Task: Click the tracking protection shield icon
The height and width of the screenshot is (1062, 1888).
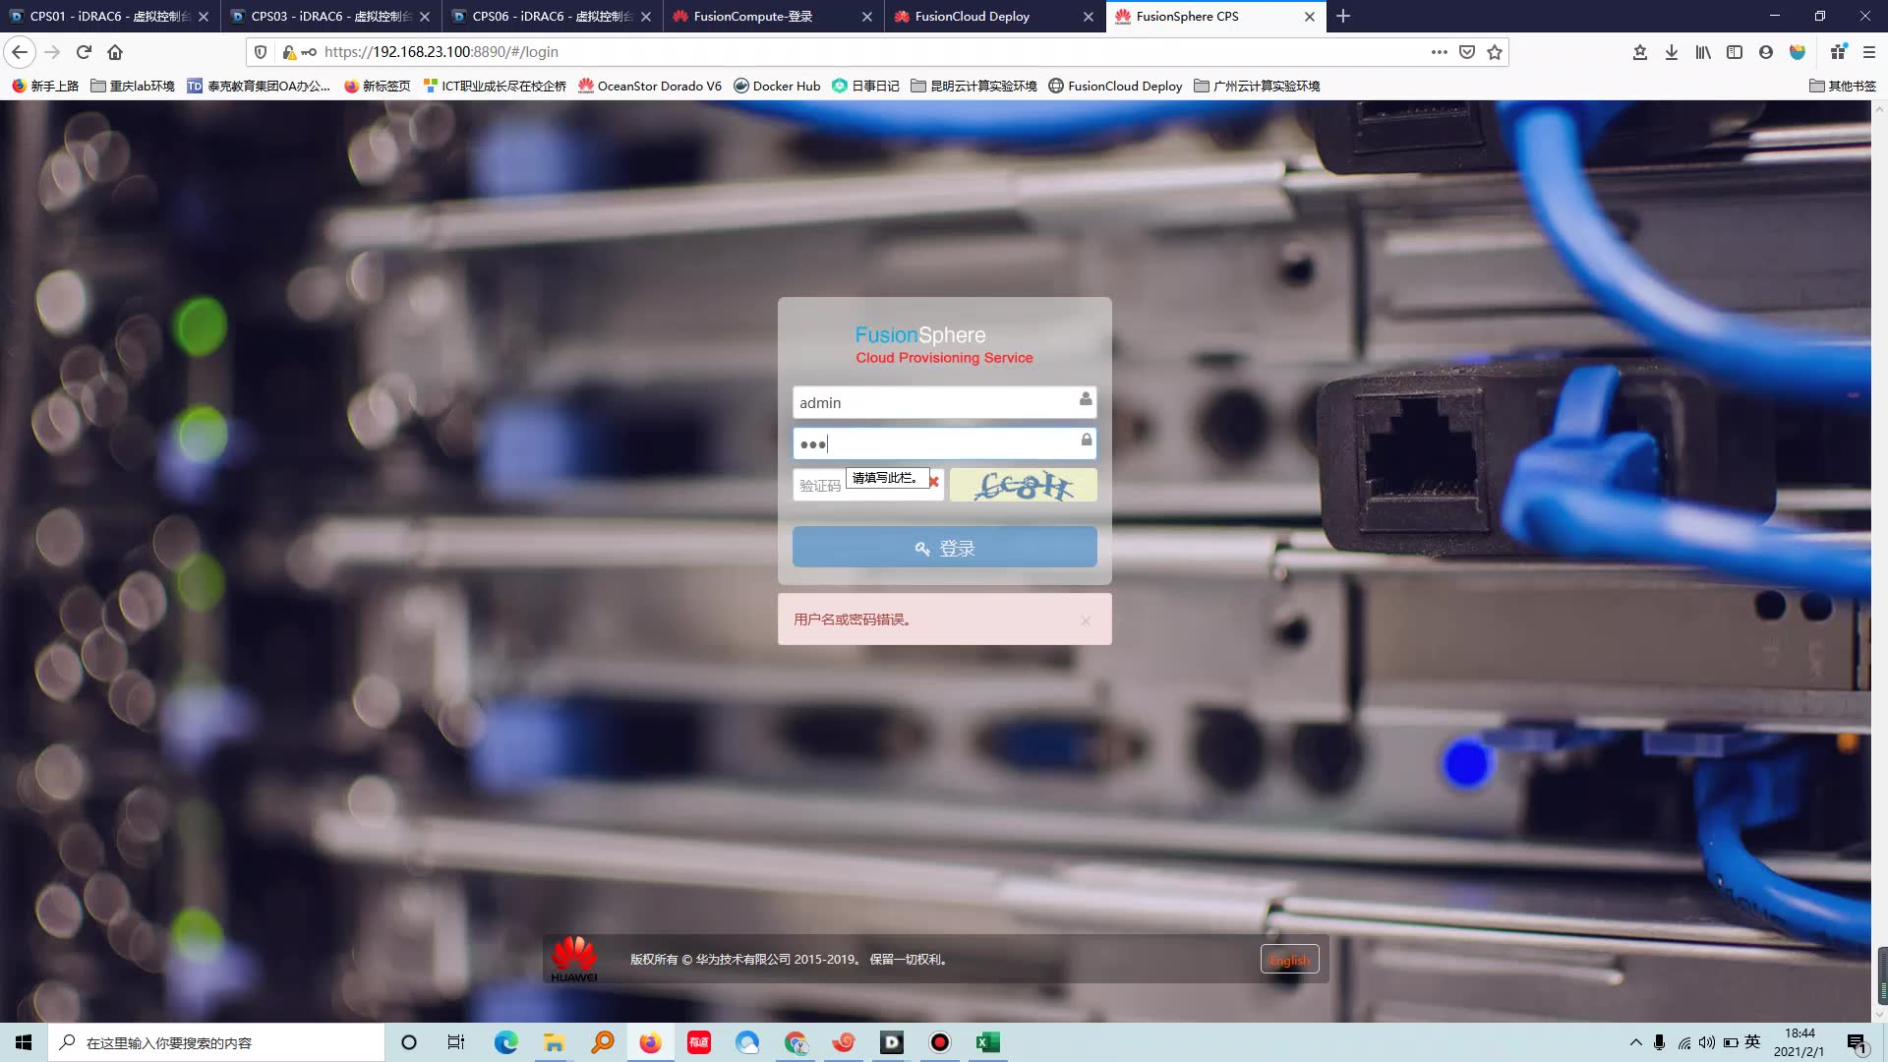Action: pyautogui.click(x=261, y=52)
